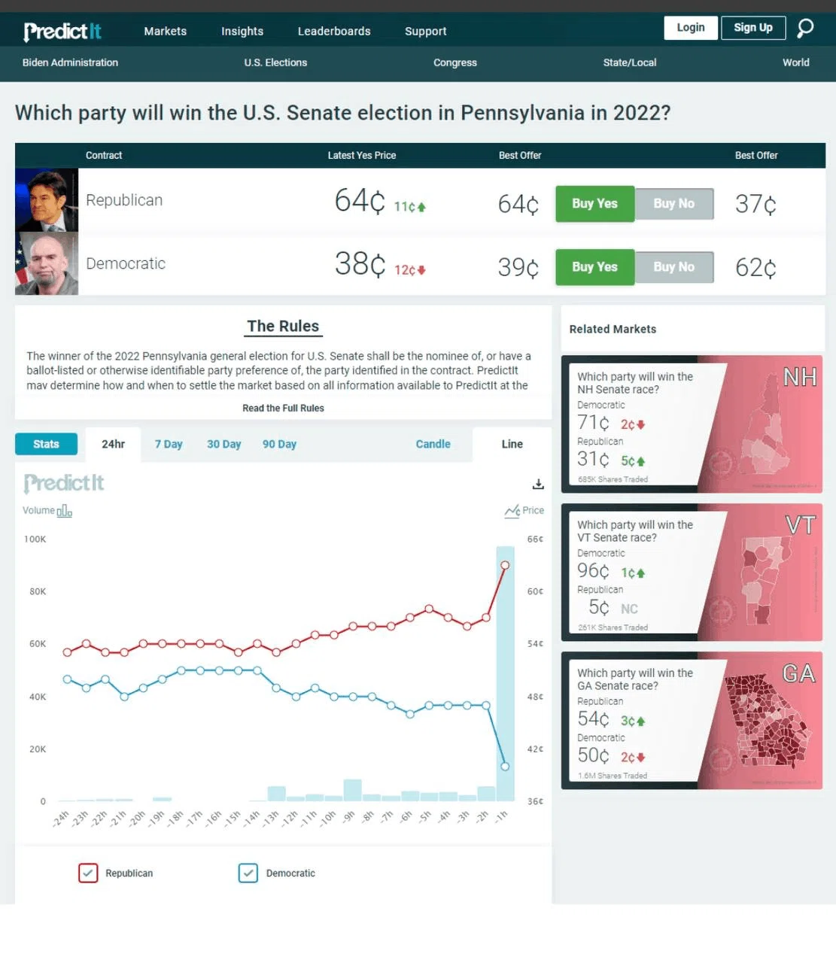Screen dimensions: 836x963
Task: Go to the PredictIt home logo
Action: [x=62, y=31]
